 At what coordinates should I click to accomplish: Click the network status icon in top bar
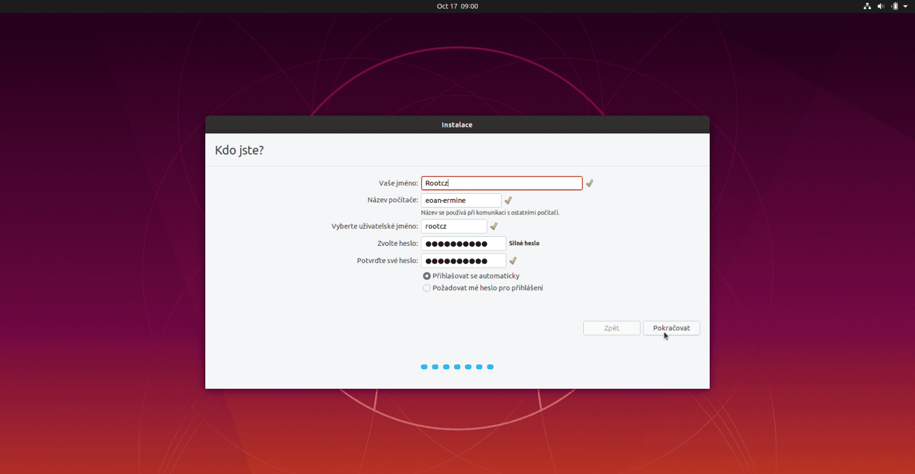868,6
